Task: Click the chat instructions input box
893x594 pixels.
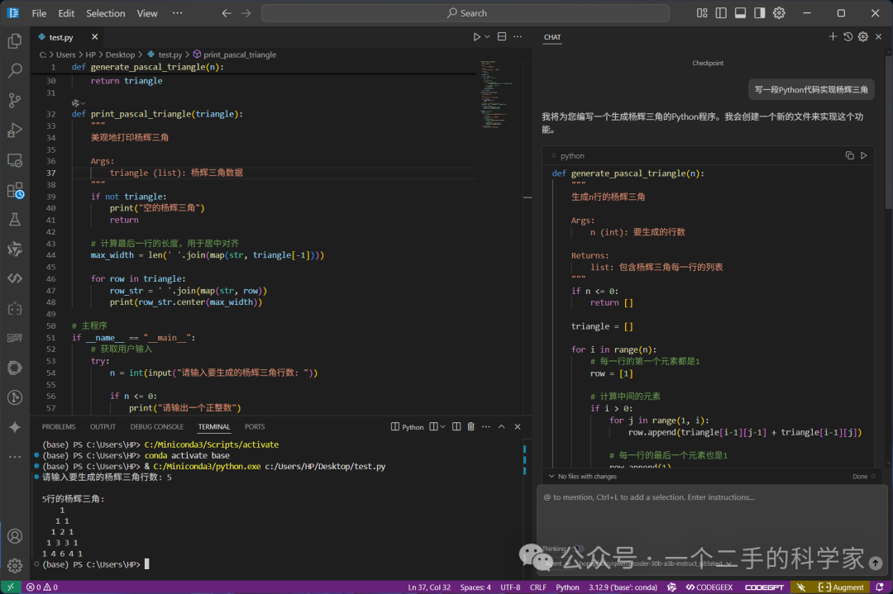Action: [712, 497]
